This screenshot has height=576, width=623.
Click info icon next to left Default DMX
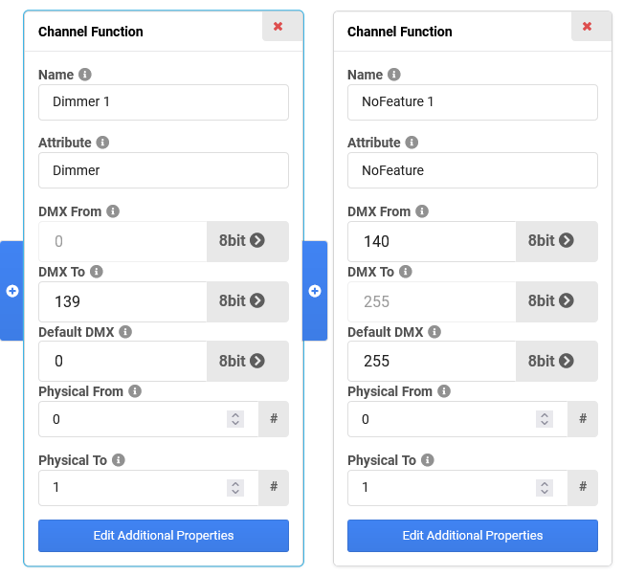point(125,332)
